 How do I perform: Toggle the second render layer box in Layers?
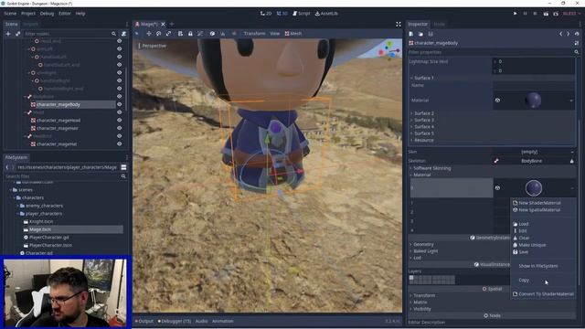416,278
